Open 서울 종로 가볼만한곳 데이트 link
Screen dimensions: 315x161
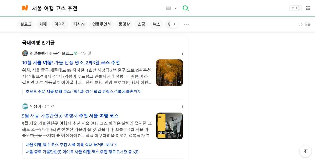click(x=82, y=152)
